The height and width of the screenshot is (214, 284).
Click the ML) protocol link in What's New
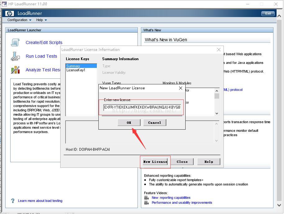233,90
